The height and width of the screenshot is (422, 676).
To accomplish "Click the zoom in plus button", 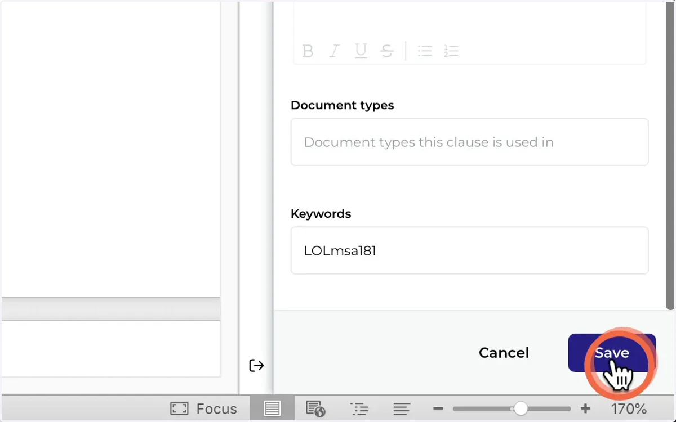I will coord(585,408).
